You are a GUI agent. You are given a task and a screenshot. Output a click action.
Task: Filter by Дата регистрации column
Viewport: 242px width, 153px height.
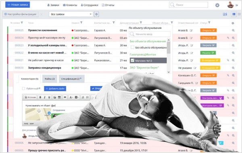pyautogui.click(x=141, y=23)
